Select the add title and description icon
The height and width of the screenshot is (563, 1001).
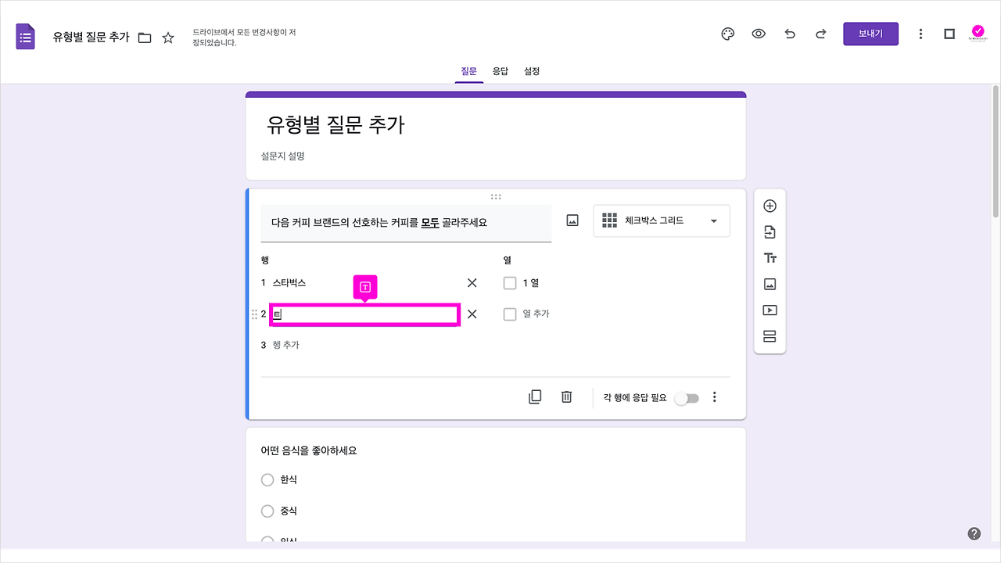[x=770, y=257]
